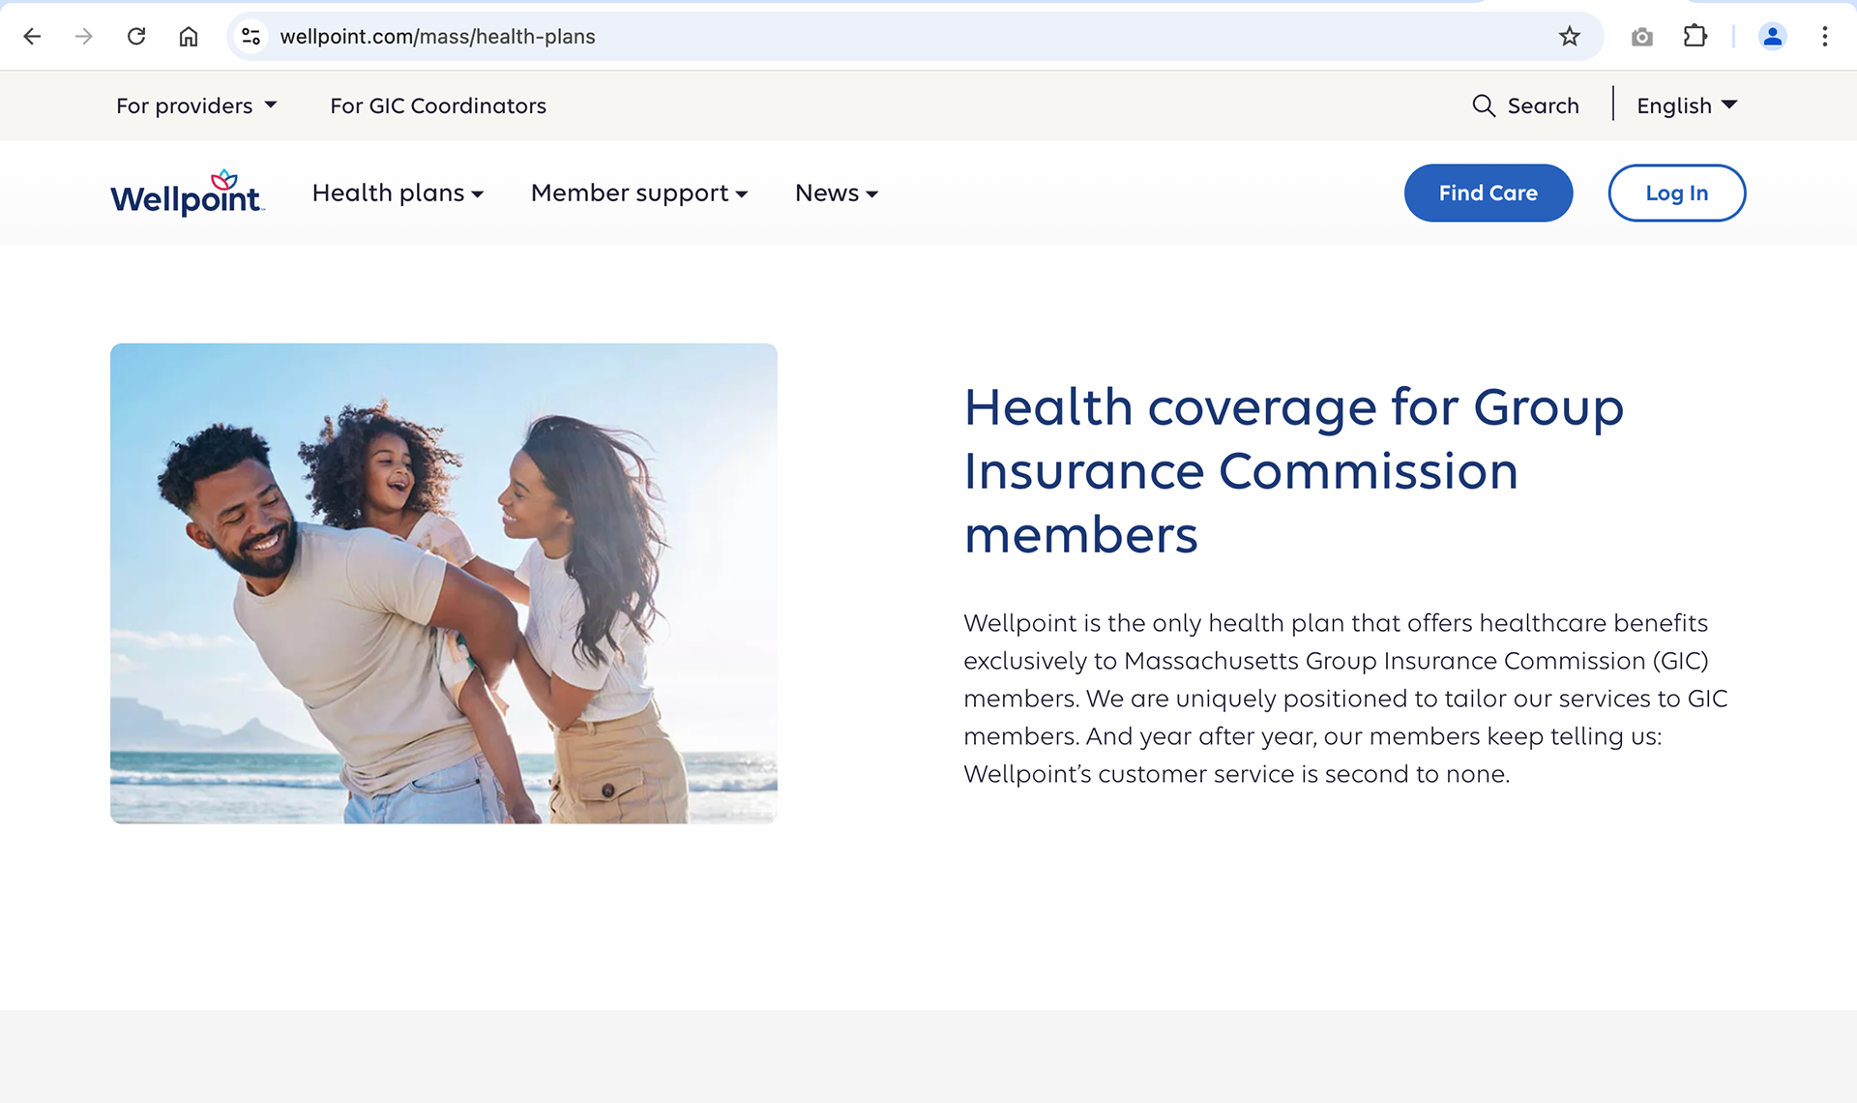Reload the page with refresh icon
Screen dimensions: 1857x1103
[x=136, y=37]
